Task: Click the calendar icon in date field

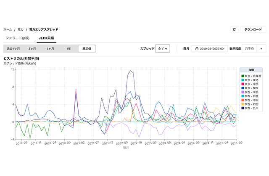Action: [197, 49]
